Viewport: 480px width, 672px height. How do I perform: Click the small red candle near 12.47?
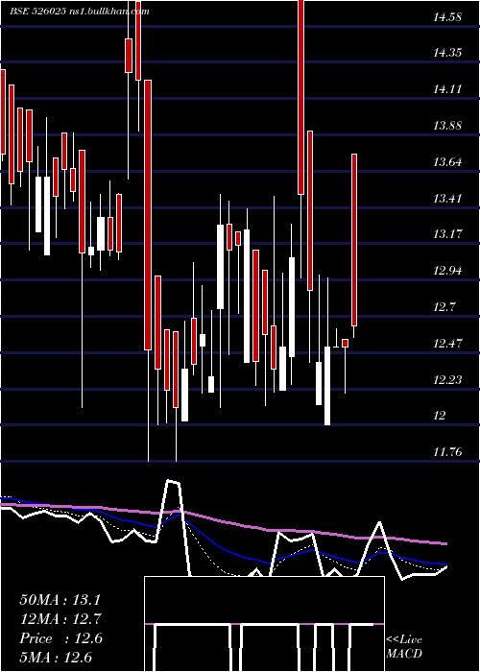345,343
